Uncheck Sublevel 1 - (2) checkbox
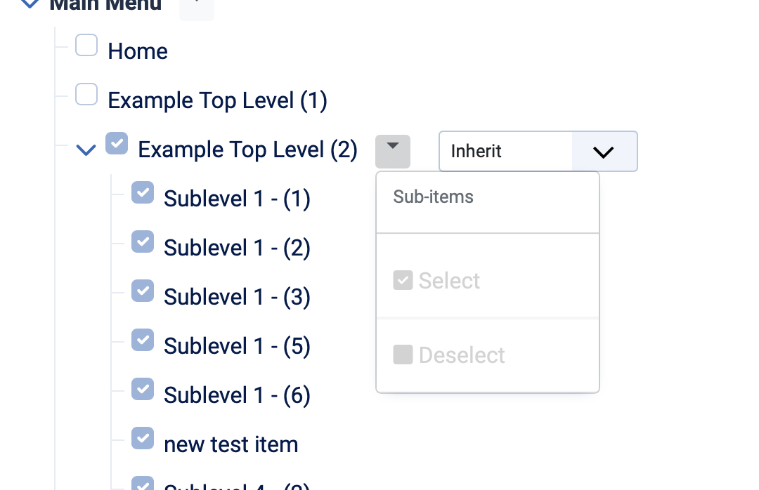The height and width of the screenshot is (490, 759). (143, 242)
